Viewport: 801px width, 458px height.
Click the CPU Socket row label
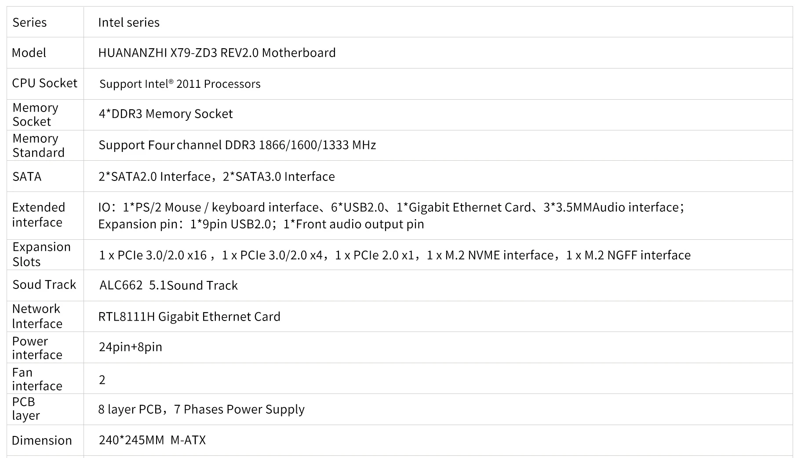click(x=44, y=83)
